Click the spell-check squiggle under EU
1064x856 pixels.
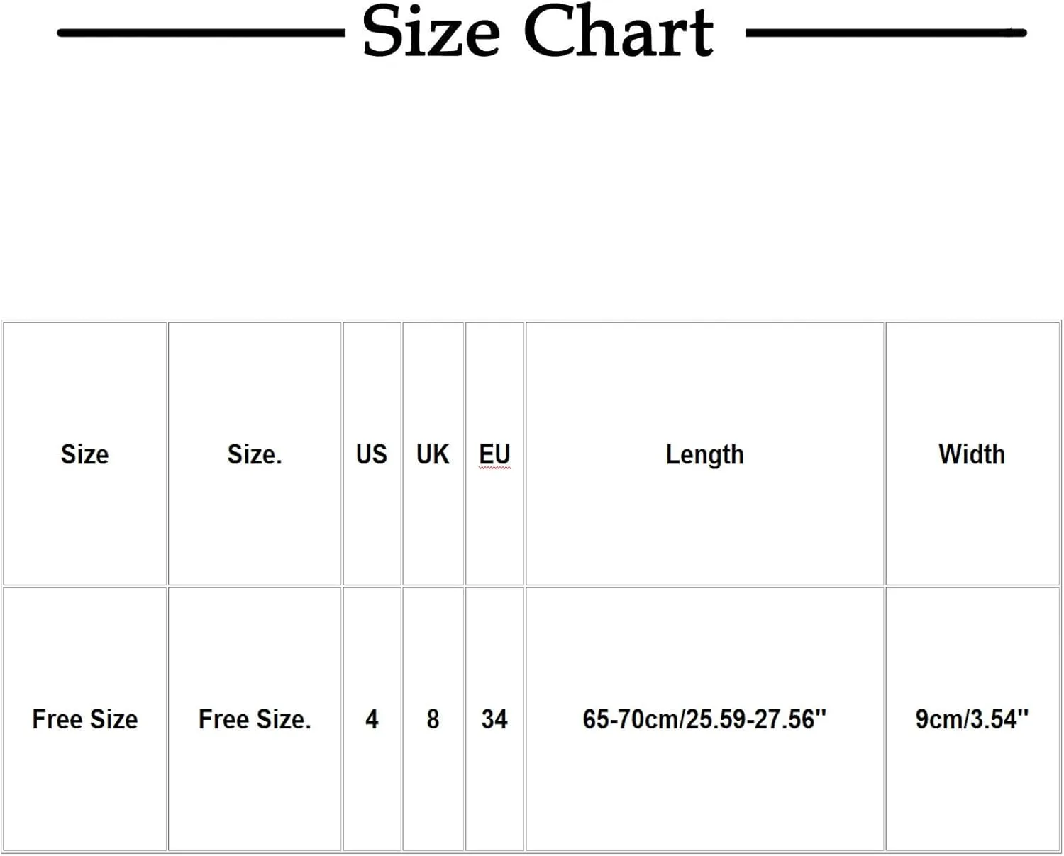pos(494,468)
